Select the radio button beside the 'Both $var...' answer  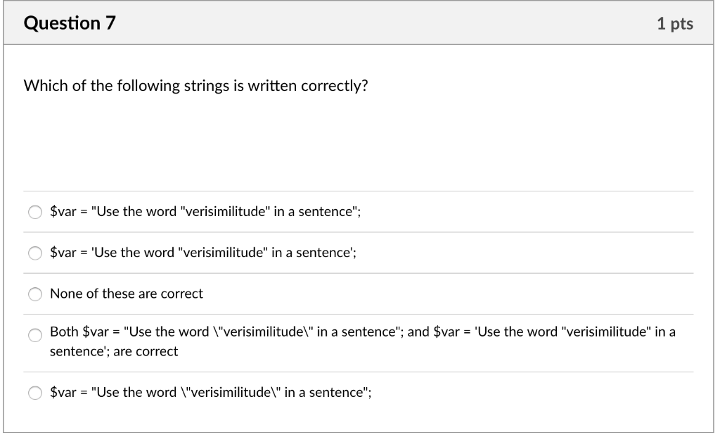click(x=35, y=336)
